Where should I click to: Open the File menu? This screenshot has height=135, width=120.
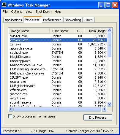click(5, 12)
